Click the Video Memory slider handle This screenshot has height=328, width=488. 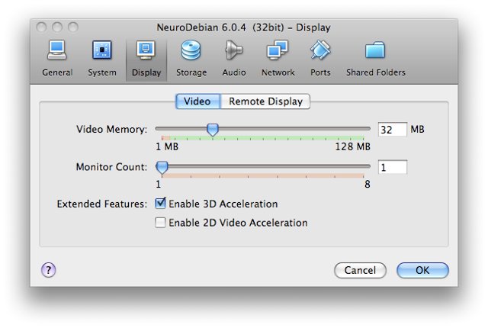[213, 129]
